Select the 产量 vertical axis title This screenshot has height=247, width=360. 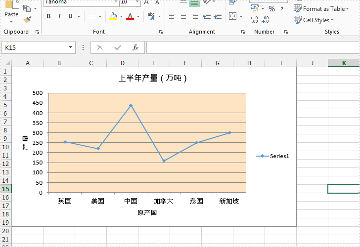pyautogui.click(x=25, y=143)
